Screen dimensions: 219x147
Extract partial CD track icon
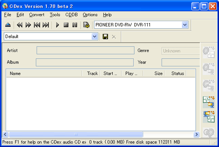209,85
